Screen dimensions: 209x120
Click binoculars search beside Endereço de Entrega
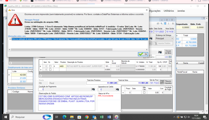pyautogui.click(x=151, y=39)
